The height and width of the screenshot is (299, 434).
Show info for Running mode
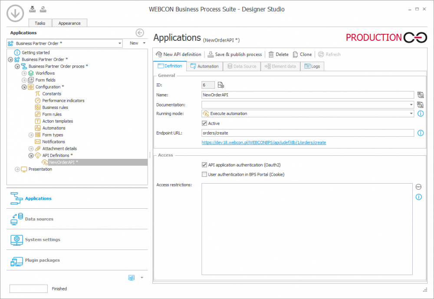click(421, 114)
